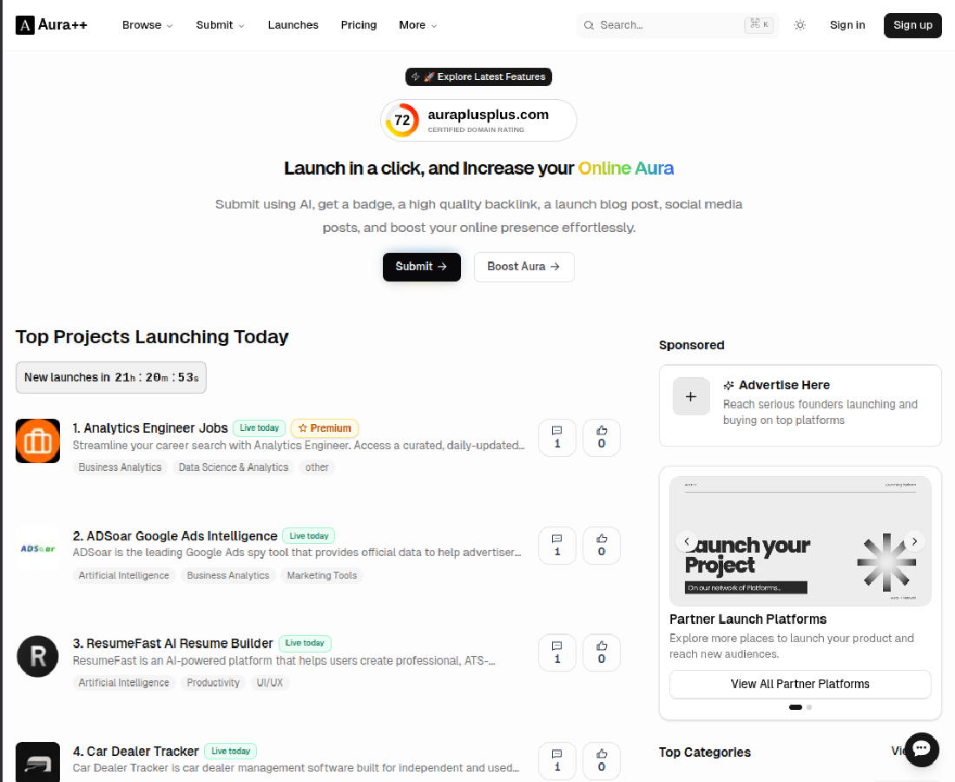Expand the Browse dropdown menu
The height and width of the screenshot is (782, 955).
(148, 25)
